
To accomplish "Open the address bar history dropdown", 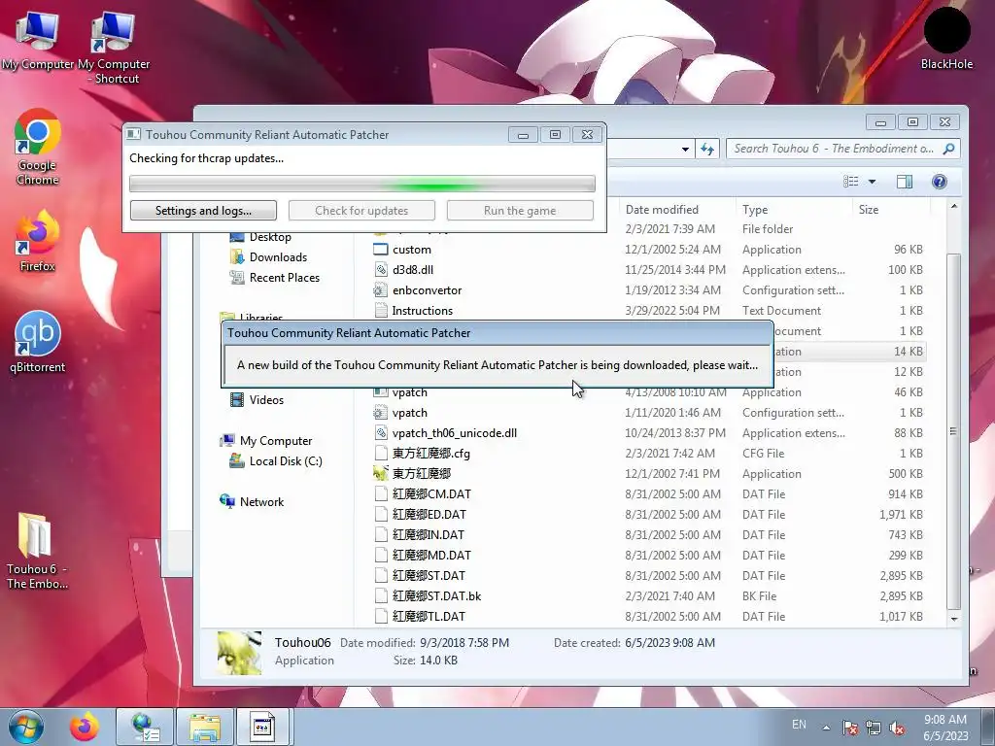I will 685,150.
